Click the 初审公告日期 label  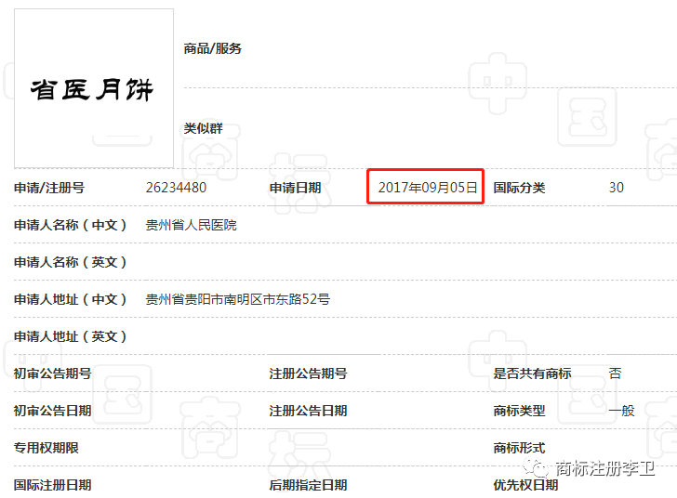pyautogui.click(x=53, y=411)
